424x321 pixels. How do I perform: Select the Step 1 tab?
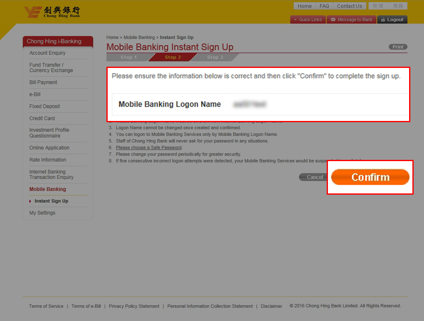(x=128, y=57)
